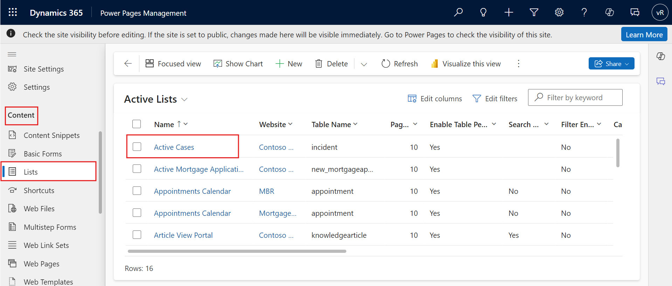This screenshot has height=286, width=672.
Task: Open more commands vertical ellipsis
Action: [518, 64]
